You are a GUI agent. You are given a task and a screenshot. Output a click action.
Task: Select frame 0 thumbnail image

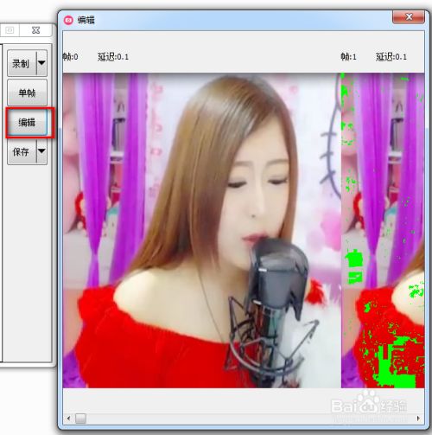(201, 230)
